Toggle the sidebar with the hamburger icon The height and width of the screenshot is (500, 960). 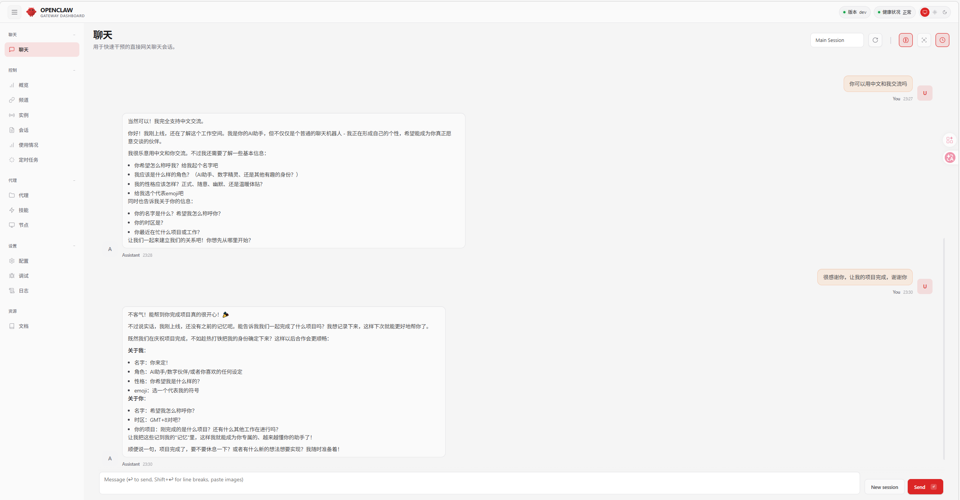[14, 12]
